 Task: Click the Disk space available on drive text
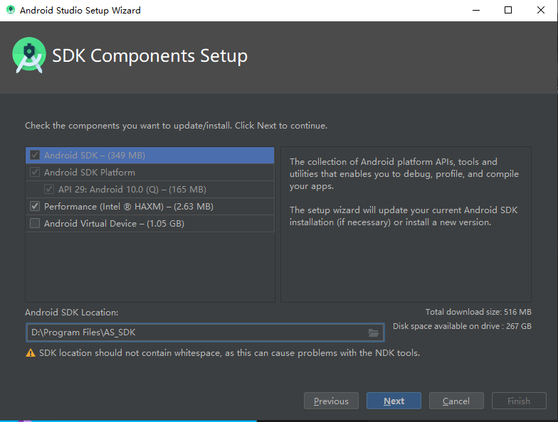[462, 326]
